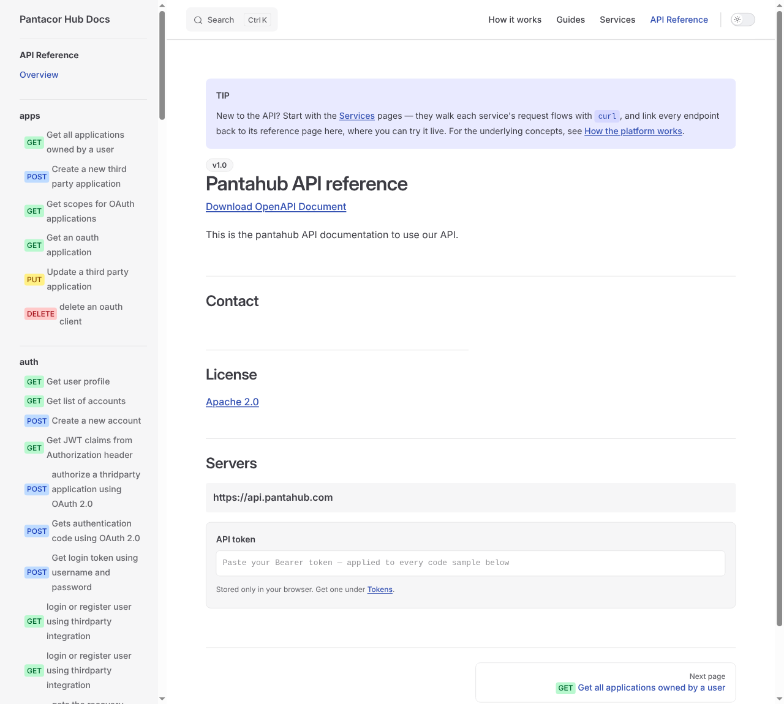The image size is (784, 704).
Task: Go to the Services nav item
Action: tap(617, 20)
